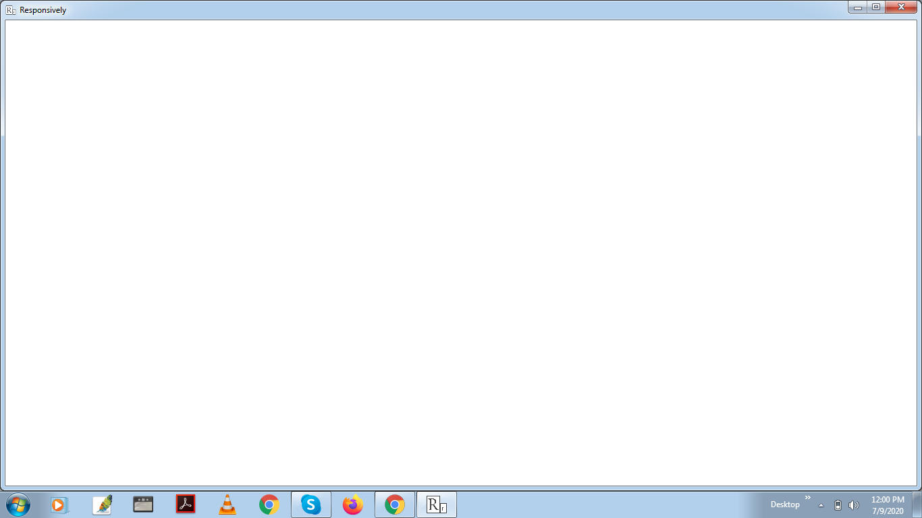Screen dimensions: 922x518
Task: Open the volume speaker control
Action: (853, 505)
